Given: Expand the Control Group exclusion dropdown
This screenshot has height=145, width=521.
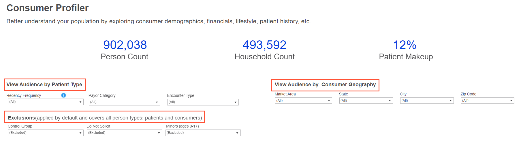Looking at the screenshot, I should 46,133.
